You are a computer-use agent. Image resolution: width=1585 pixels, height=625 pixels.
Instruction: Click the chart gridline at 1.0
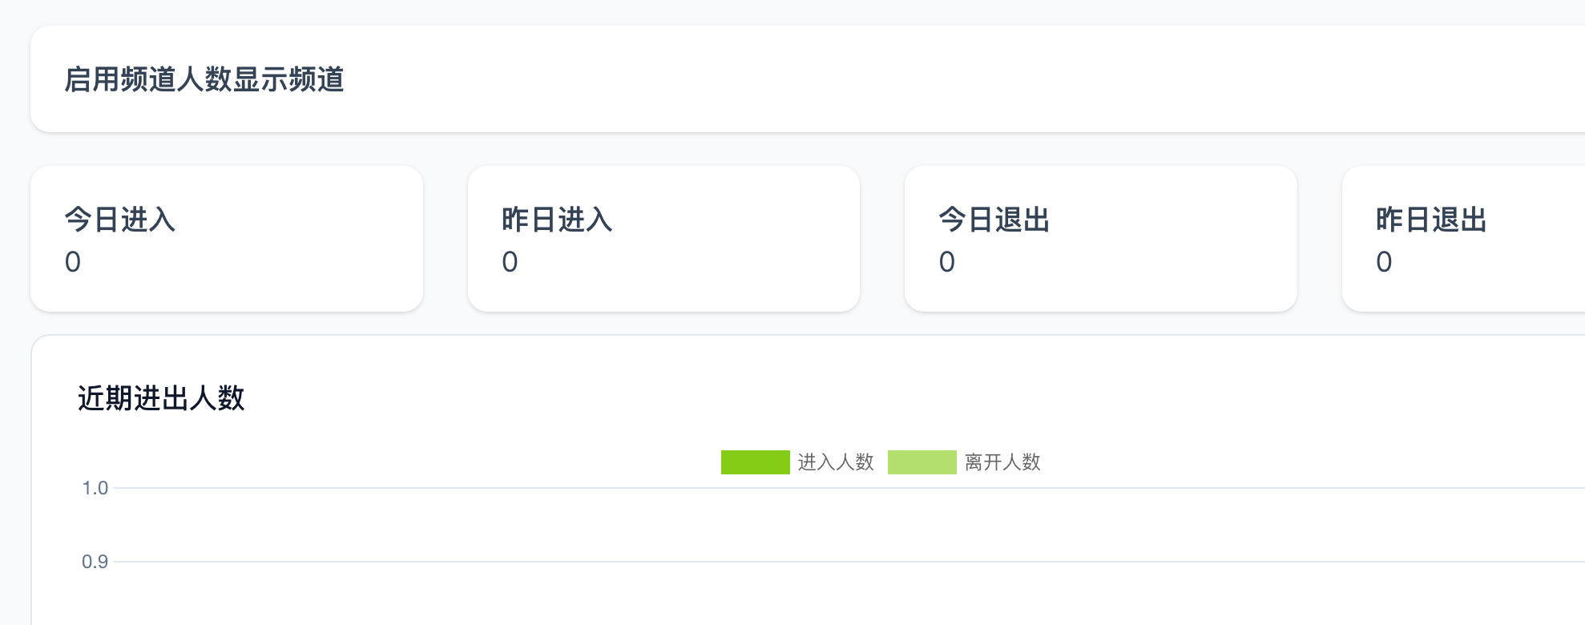481,488
